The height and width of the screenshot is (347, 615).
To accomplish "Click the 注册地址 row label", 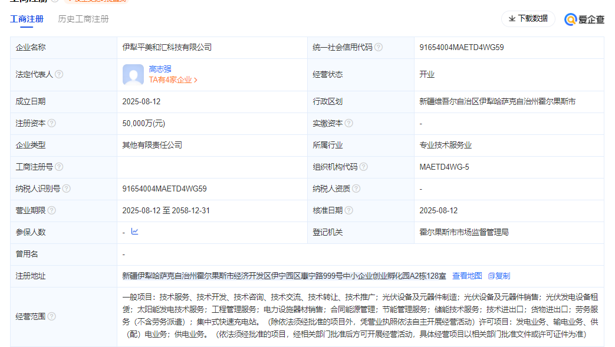I will click(31, 276).
